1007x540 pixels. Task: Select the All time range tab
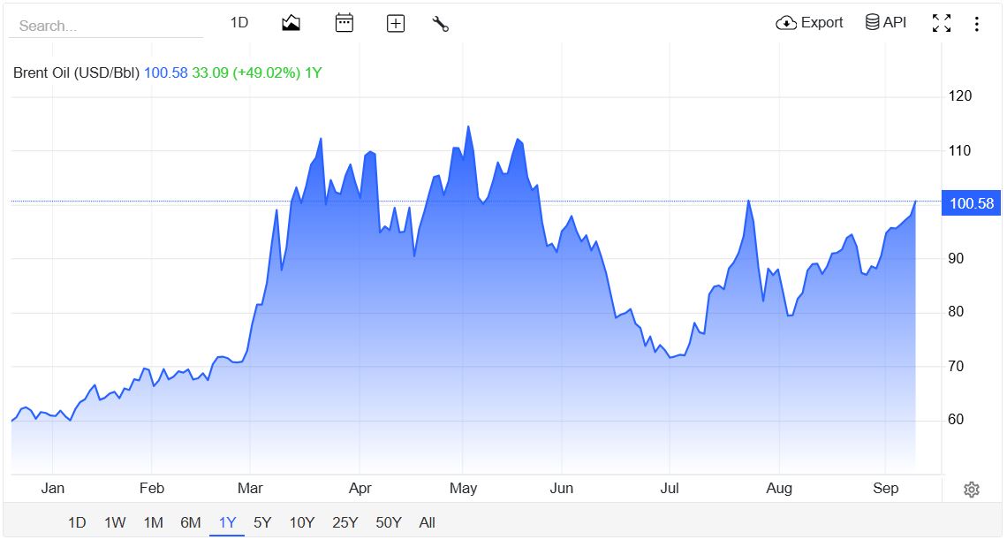[x=427, y=522]
